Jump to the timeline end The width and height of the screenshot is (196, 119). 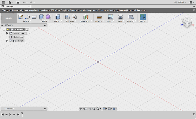[18, 114]
